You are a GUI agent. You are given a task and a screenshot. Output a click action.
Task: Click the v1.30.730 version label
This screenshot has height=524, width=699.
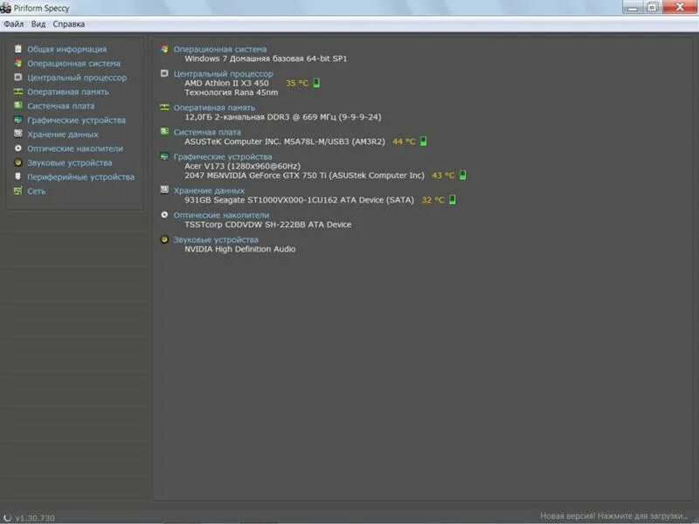(35, 518)
